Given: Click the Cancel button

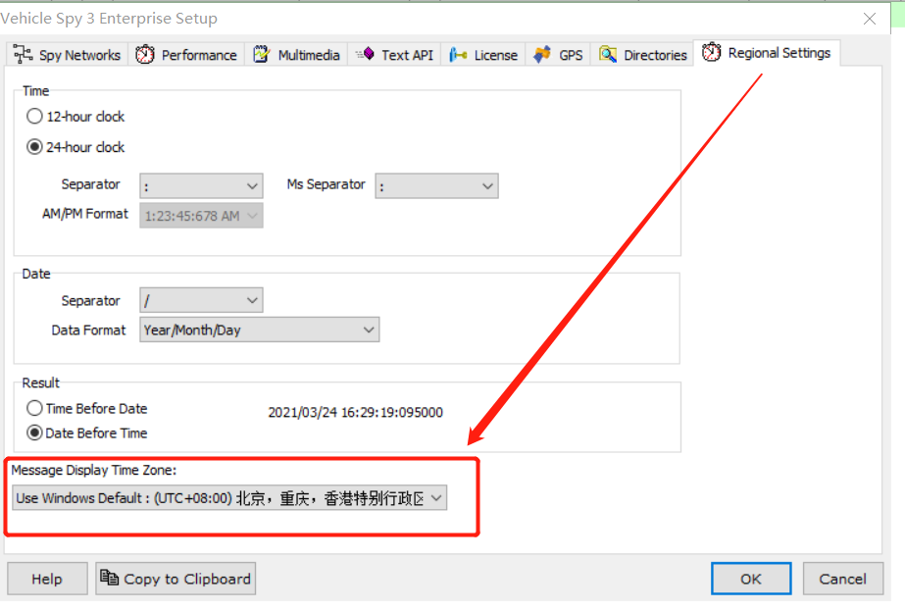Looking at the screenshot, I should pos(842,579).
